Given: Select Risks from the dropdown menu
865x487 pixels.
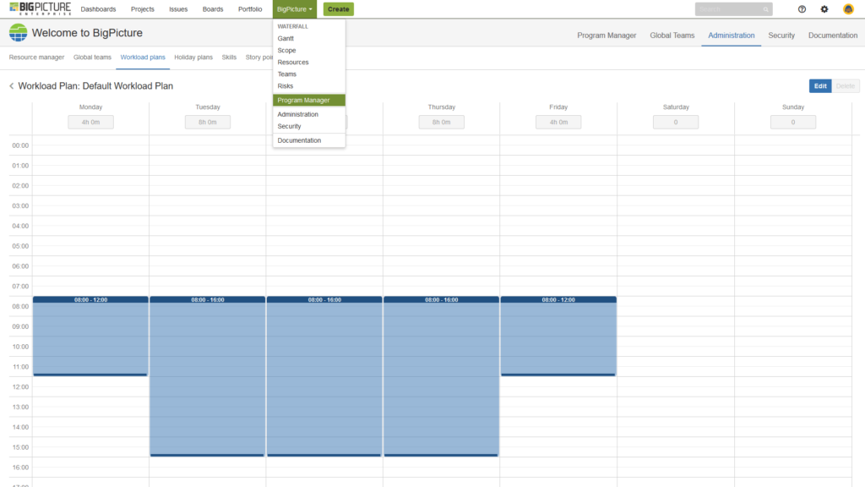Looking at the screenshot, I should pos(285,85).
